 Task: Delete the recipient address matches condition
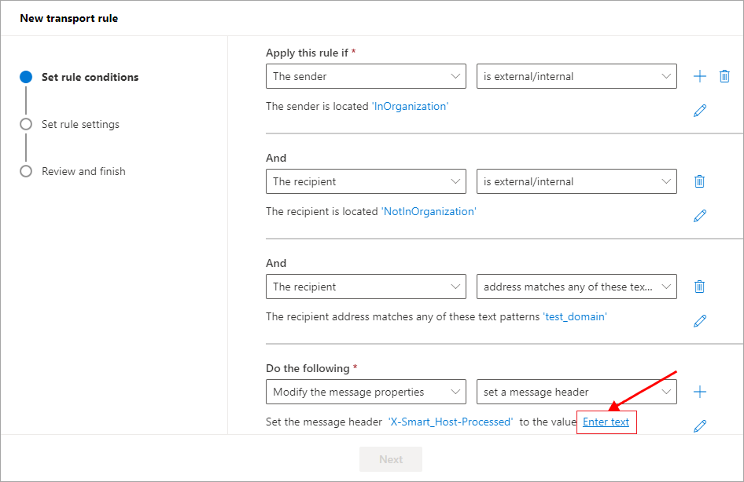[x=699, y=287]
